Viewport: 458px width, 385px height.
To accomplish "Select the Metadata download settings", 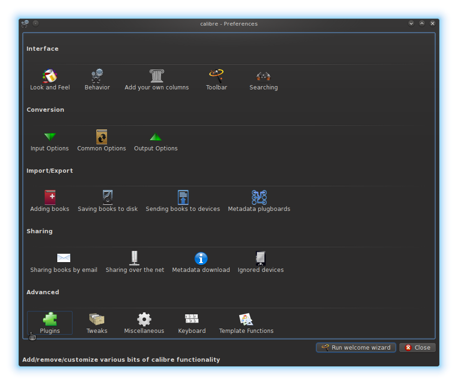I will pyautogui.click(x=201, y=262).
